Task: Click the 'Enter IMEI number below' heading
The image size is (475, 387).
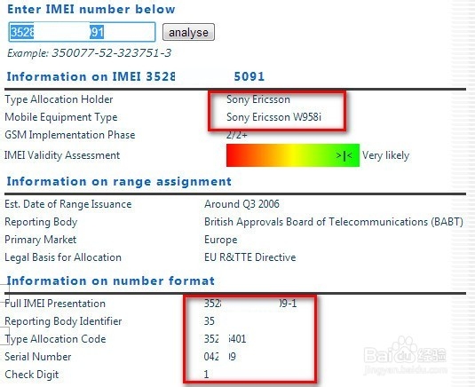Action: (x=91, y=9)
